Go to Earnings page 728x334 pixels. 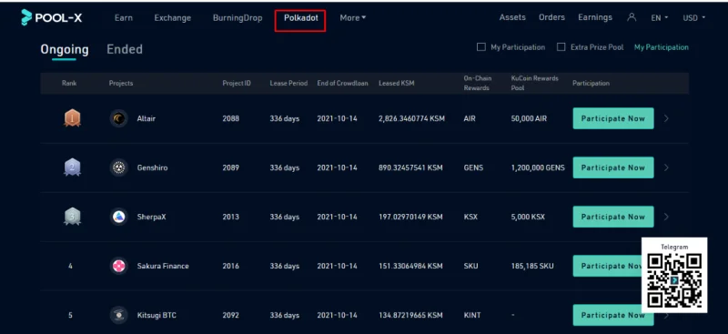click(x=595, y=17)
